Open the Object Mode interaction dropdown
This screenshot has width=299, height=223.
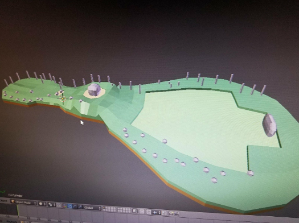pos(23,203)
